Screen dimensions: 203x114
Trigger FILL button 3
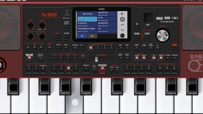coord(142,70)
